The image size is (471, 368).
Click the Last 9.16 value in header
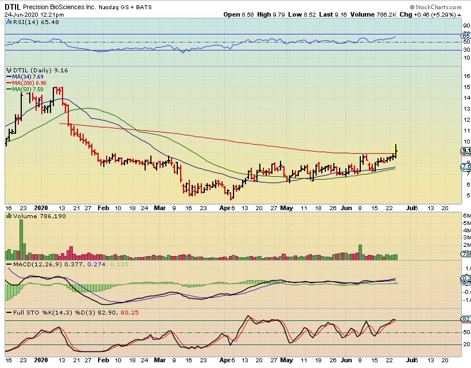pos(333,14)
